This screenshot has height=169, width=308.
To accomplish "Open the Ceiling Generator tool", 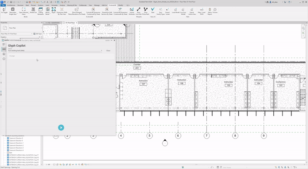I will pos(41,10).
